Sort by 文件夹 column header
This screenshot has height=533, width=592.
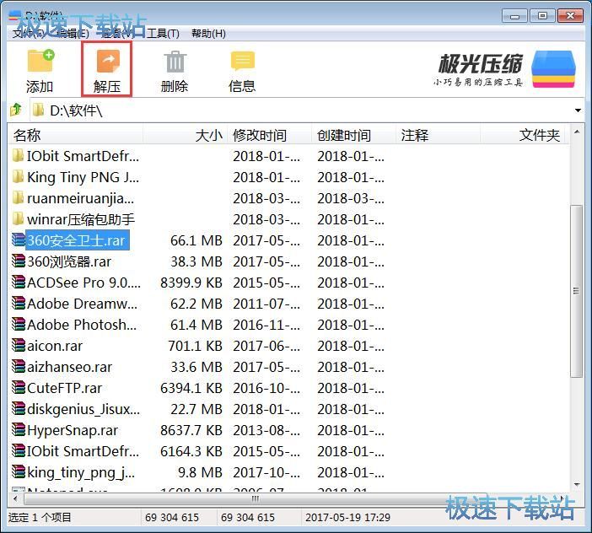pyautogui.click(x=523, y=135)
